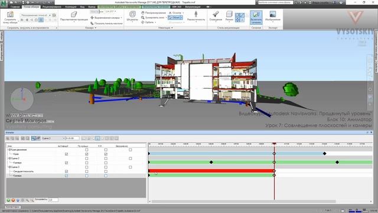The height and width of the screenshot is (213, 378).
Task: Open the Штурвалы steering wheels tool
Action: (132, 16)
